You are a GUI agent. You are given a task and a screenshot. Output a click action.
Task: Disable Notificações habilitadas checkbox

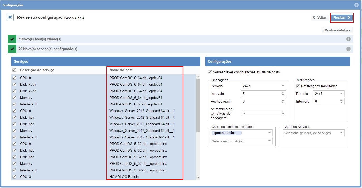pos(298,86)
